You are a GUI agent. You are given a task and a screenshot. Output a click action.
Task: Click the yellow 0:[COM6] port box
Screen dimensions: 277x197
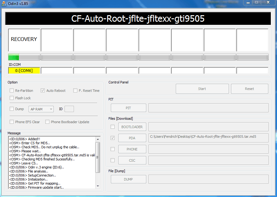pyautogui.click(x=24, y=71)
